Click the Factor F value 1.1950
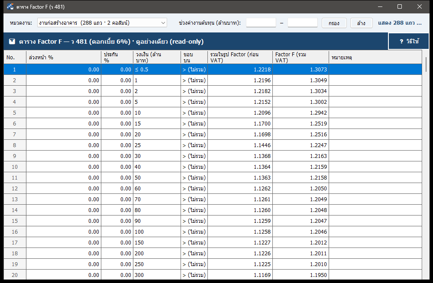 click(301, 275)
